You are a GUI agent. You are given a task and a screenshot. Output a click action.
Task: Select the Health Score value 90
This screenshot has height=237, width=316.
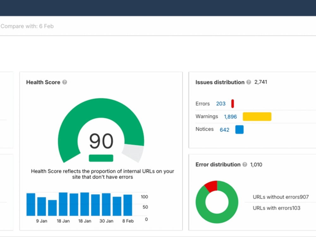pos(101,141)
